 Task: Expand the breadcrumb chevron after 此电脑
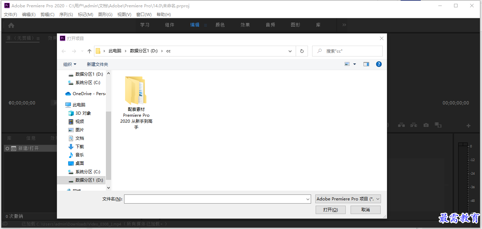(126, 51)
